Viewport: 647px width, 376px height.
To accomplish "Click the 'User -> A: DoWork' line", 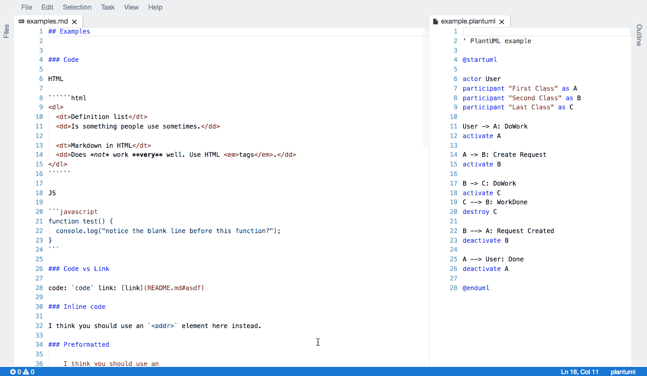I will [495, 126].
